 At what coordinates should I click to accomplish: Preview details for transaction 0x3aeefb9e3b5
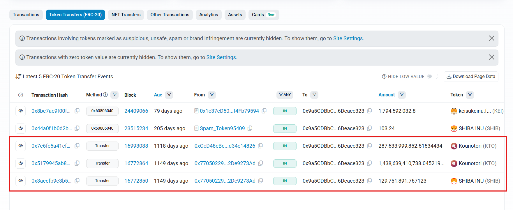[x=21, y=181]
